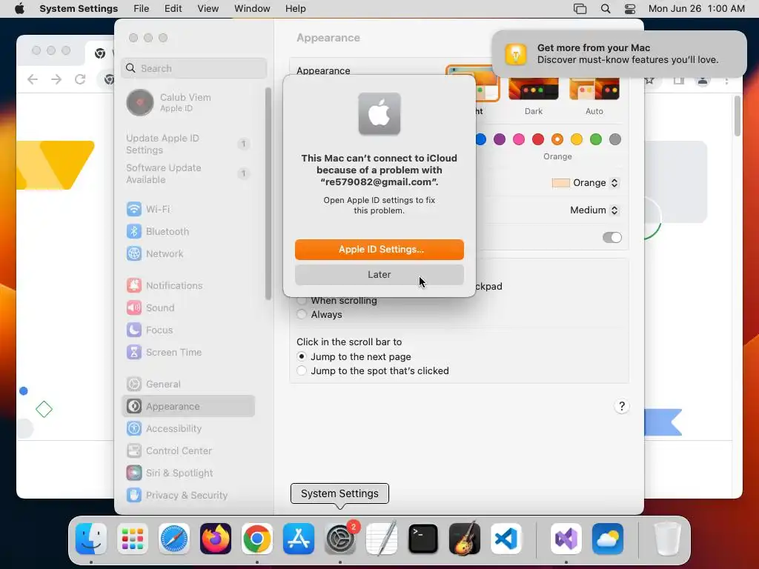Open Update Apple ID Settings item

pos(188,144)
